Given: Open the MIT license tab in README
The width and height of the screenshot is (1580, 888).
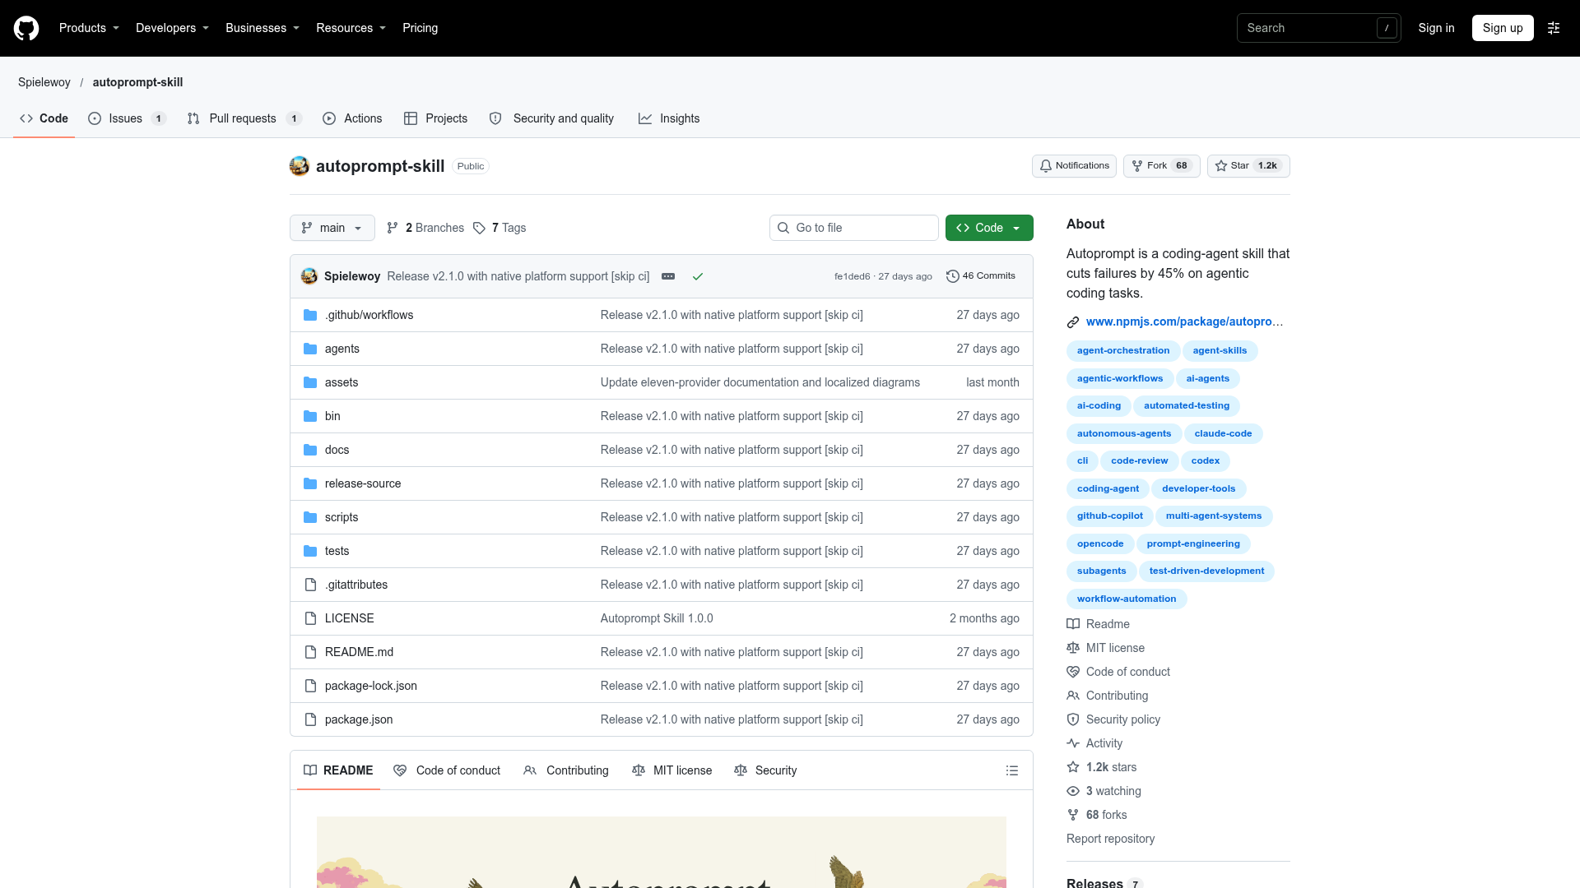Looking at the screenshot, I should pos(671,770).
